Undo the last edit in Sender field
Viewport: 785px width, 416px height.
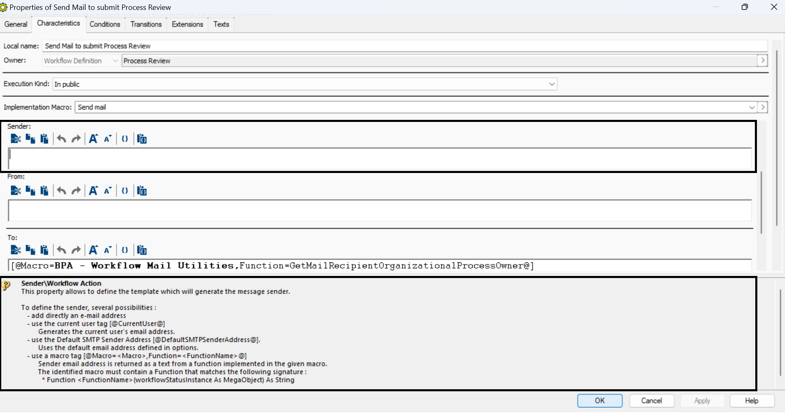click(61, 139)
